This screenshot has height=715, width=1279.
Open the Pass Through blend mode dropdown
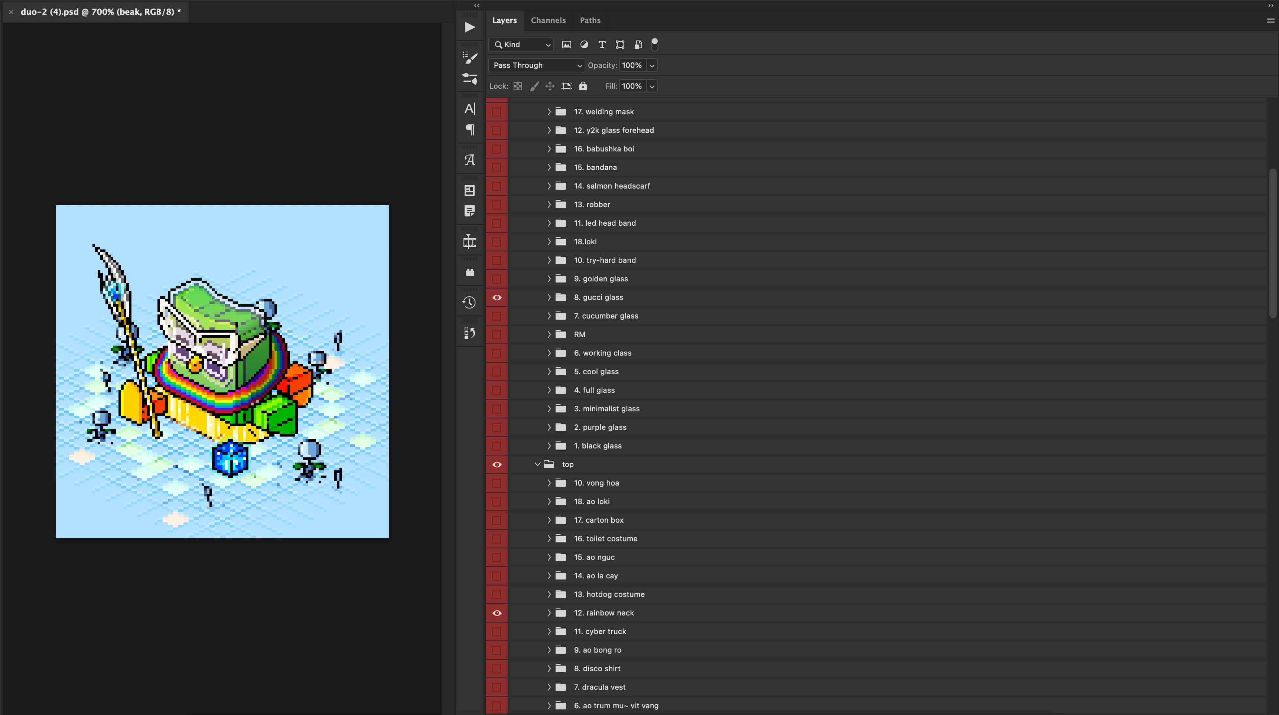pos(536,65)
